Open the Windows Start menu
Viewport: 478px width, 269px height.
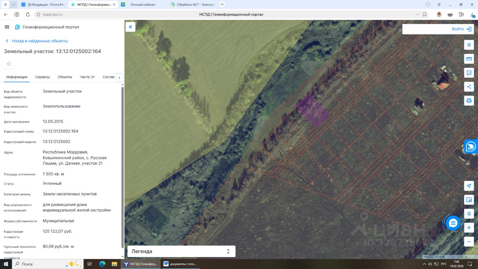click(x=6, y=264)
